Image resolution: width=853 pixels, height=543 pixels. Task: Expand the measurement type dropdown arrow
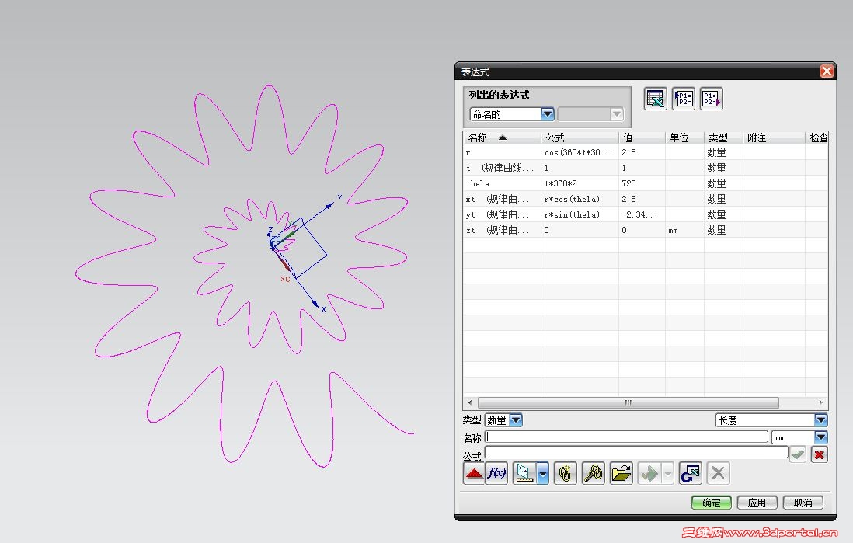pyautogui.click(x=542, y=473)
